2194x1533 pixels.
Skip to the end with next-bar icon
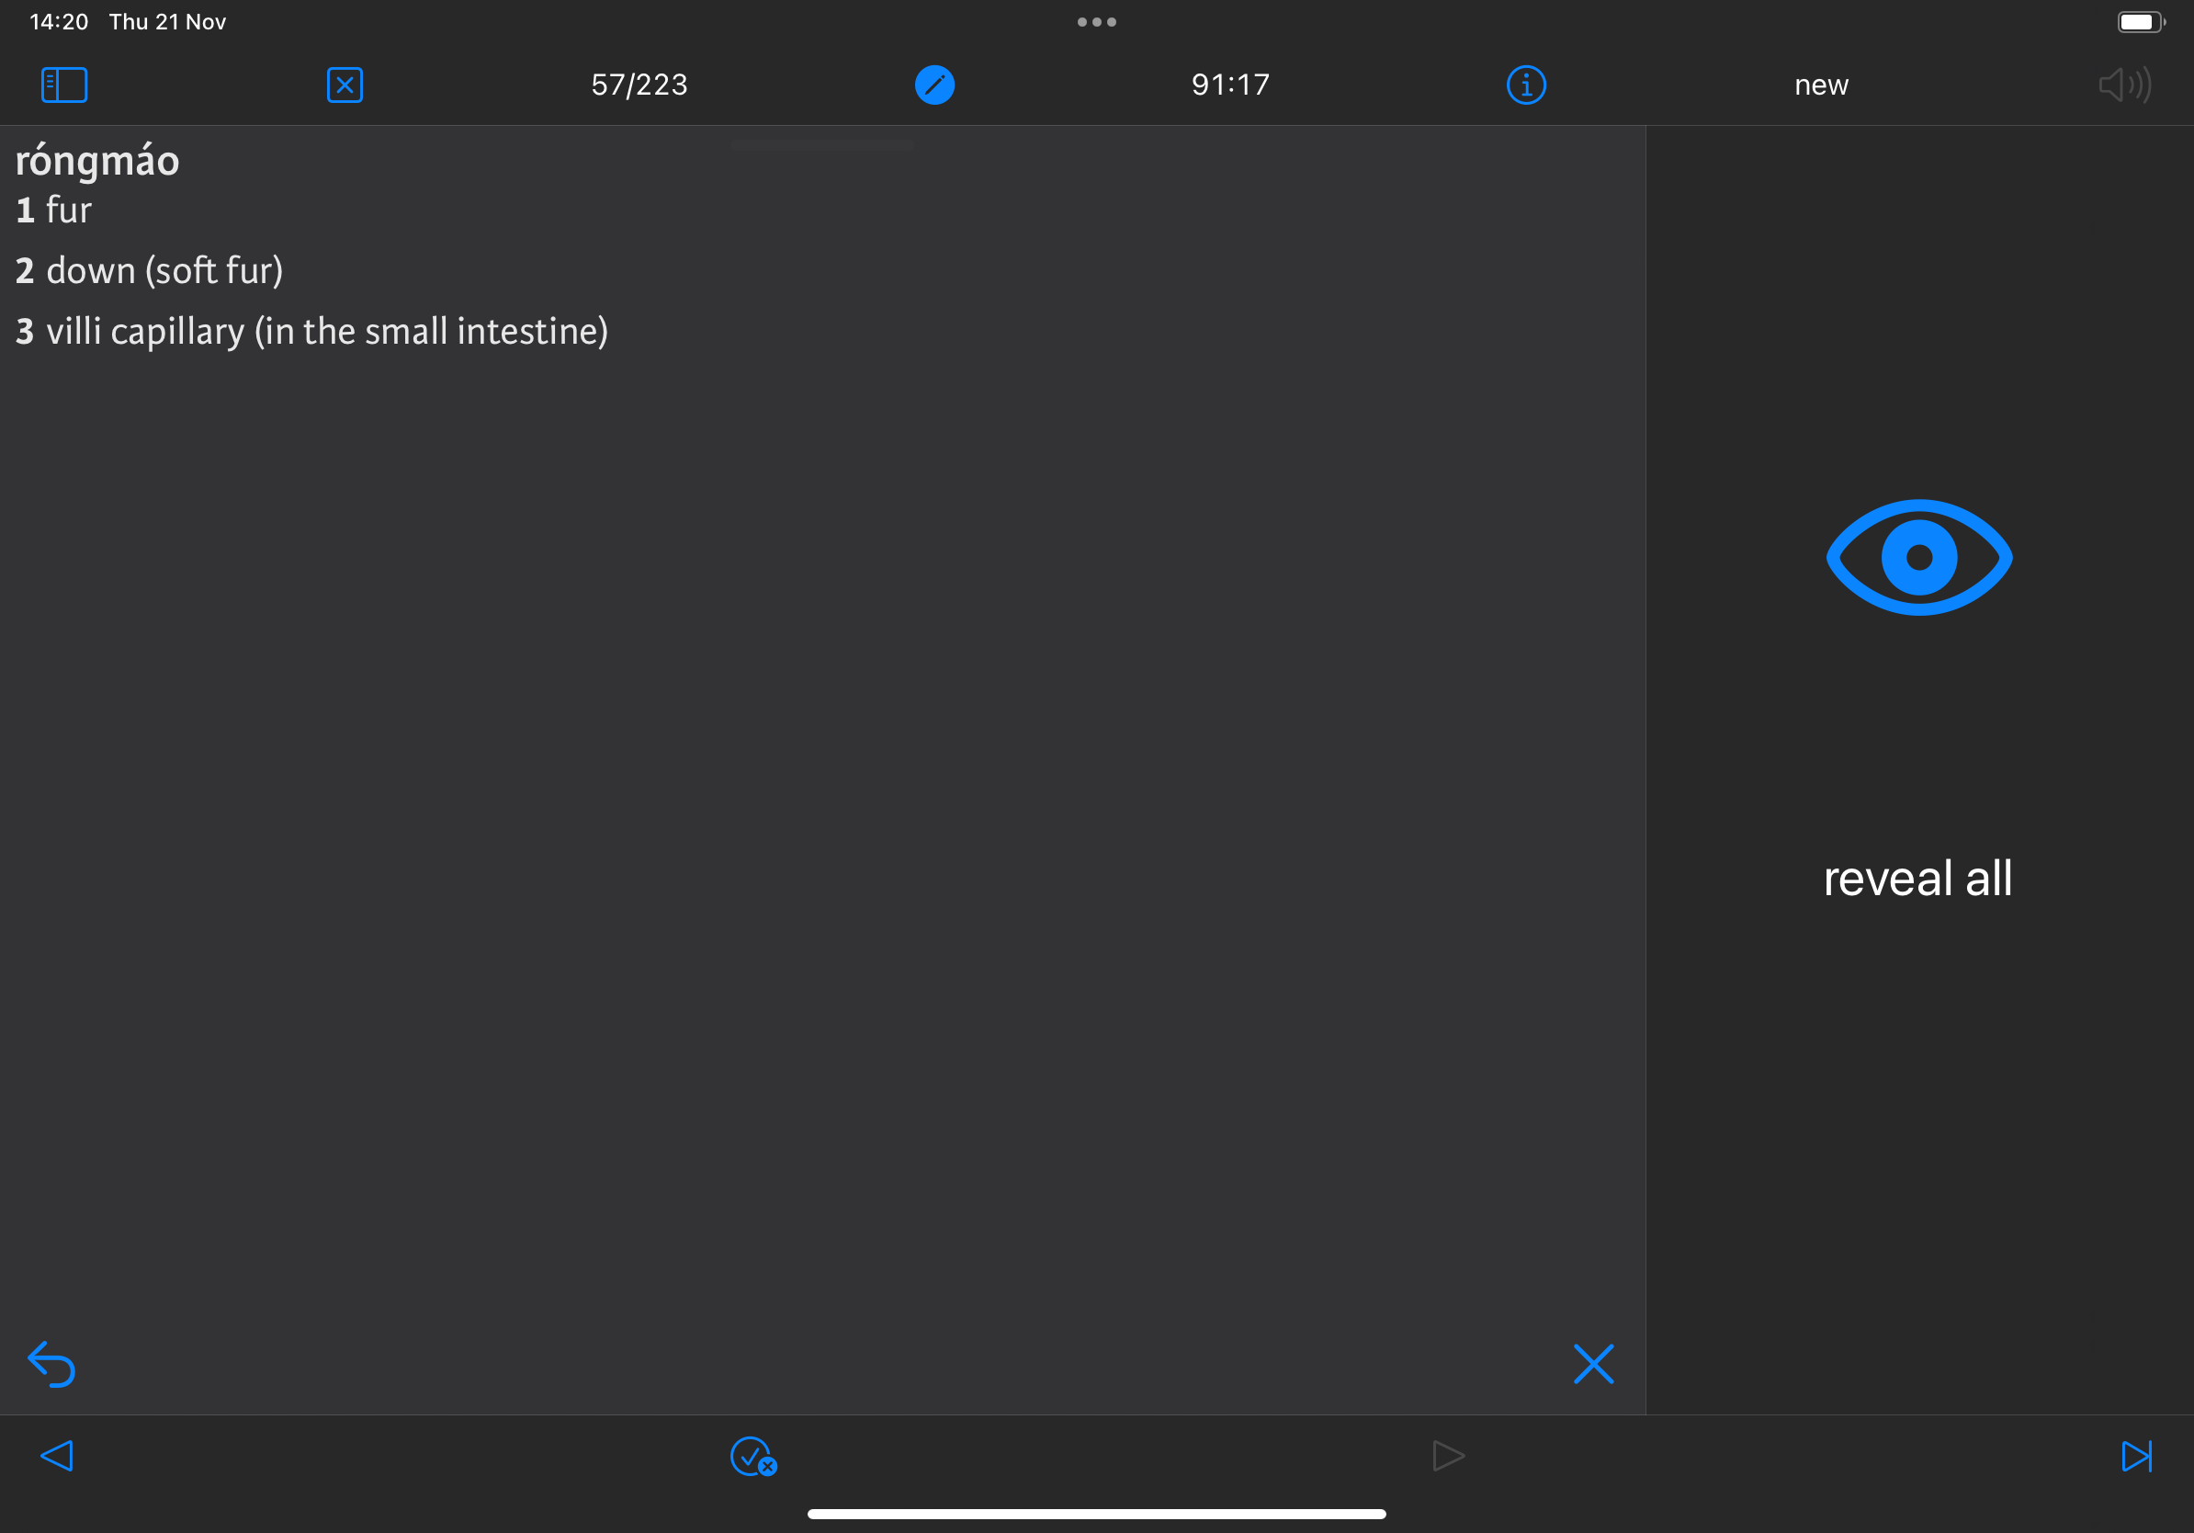(2137, 1456)
